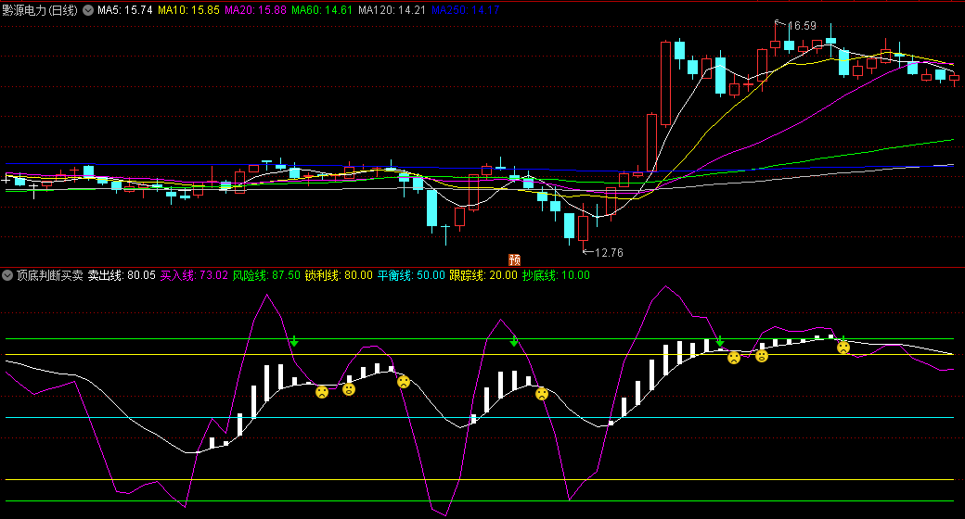The width and height of the screenshot is (965, 519).
Task: Click the middle green down-arrow sell signal
Action: tap(514, 341)
